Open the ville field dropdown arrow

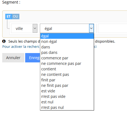pyautogui.click(x=35, y=28)
